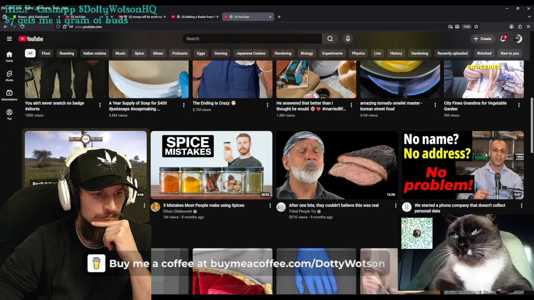Click the site lock icon
Screen dimensions: 534x300
(x=65, y=27)
